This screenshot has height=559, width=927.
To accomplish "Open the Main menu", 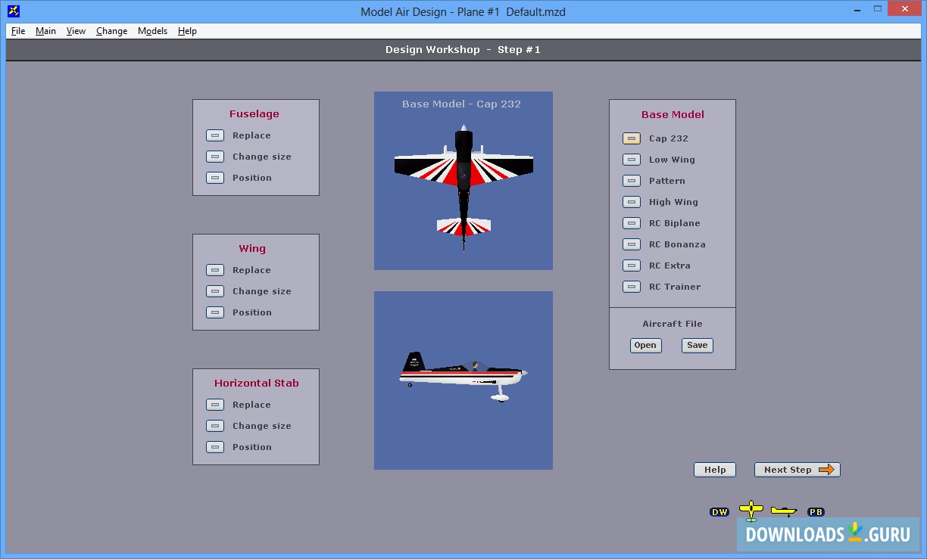I will (45, 31).
